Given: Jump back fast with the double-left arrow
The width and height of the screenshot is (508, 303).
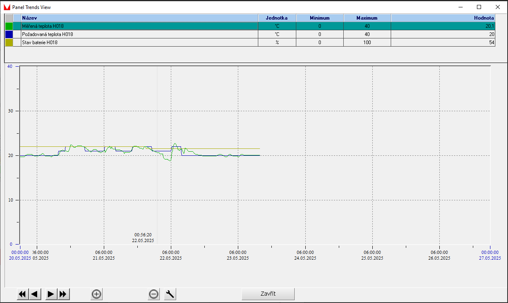Looking at the screenshot, I should click(22, 294).
